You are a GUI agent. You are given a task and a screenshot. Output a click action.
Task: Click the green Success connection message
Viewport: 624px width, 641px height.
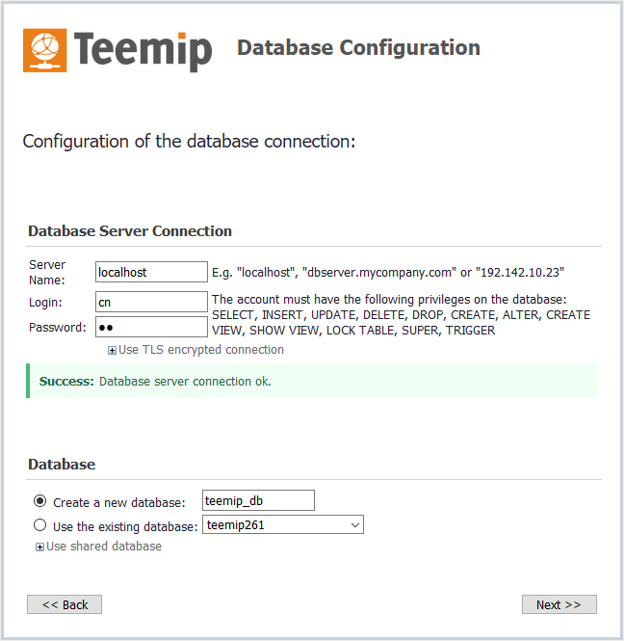[312, 382]
